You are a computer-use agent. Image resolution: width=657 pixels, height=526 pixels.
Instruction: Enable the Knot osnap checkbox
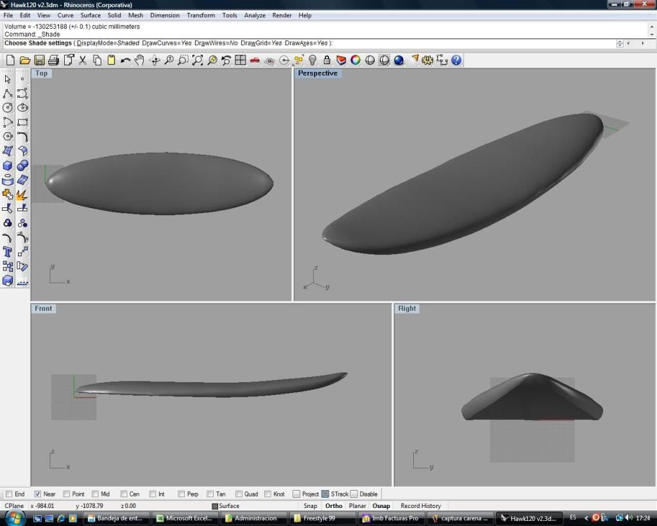[x=268, y=494]
